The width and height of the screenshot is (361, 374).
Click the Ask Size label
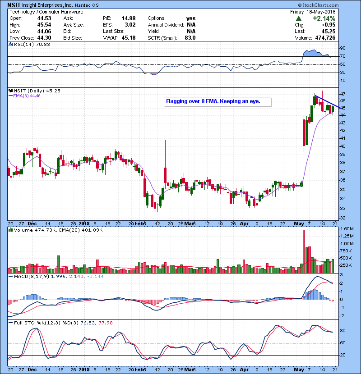click(74, 25)
